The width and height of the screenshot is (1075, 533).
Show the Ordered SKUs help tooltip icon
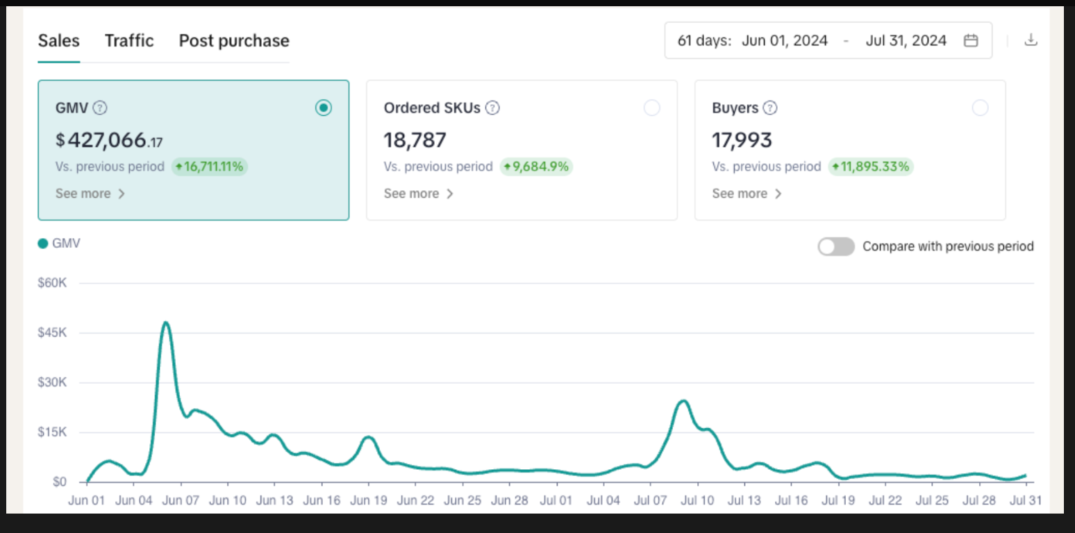click(492, 108)
